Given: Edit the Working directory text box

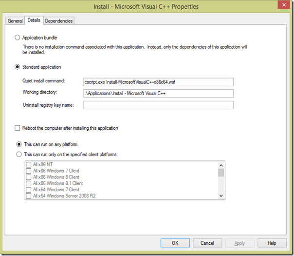Looking at the screenshot, I should [x=158, y=93].
